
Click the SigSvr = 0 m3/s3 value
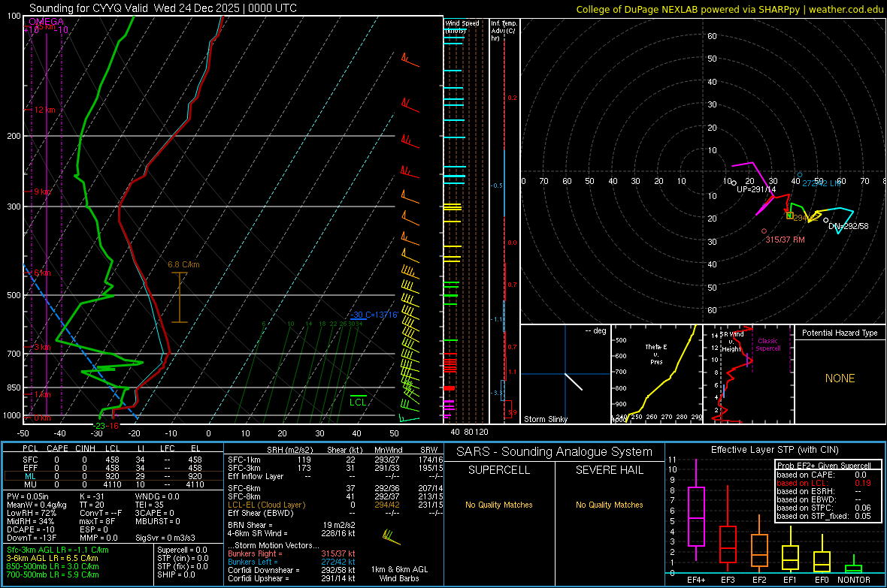[165, 538]
